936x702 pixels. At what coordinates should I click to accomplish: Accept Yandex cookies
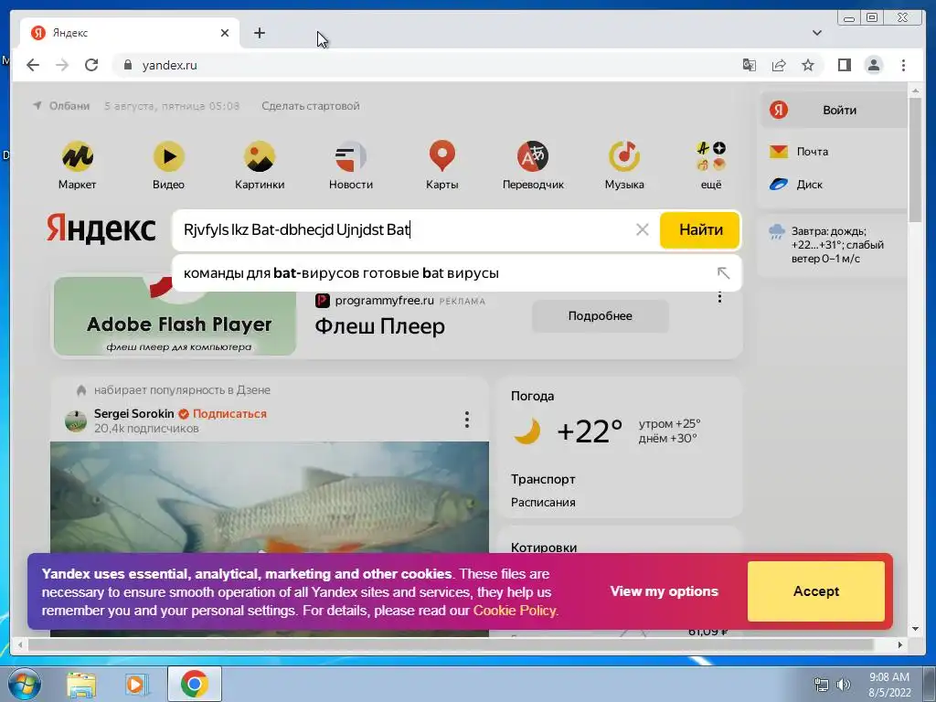pos(816,591)
